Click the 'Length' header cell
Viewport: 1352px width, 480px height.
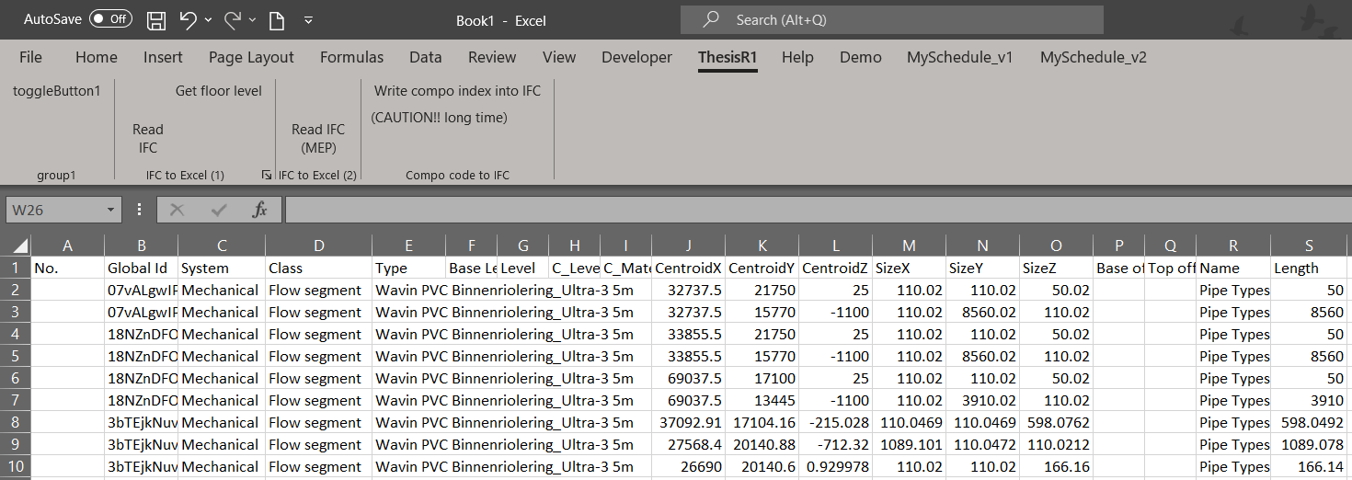coord(1308,269)
